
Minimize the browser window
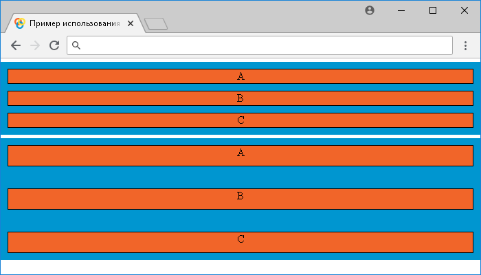401,10
